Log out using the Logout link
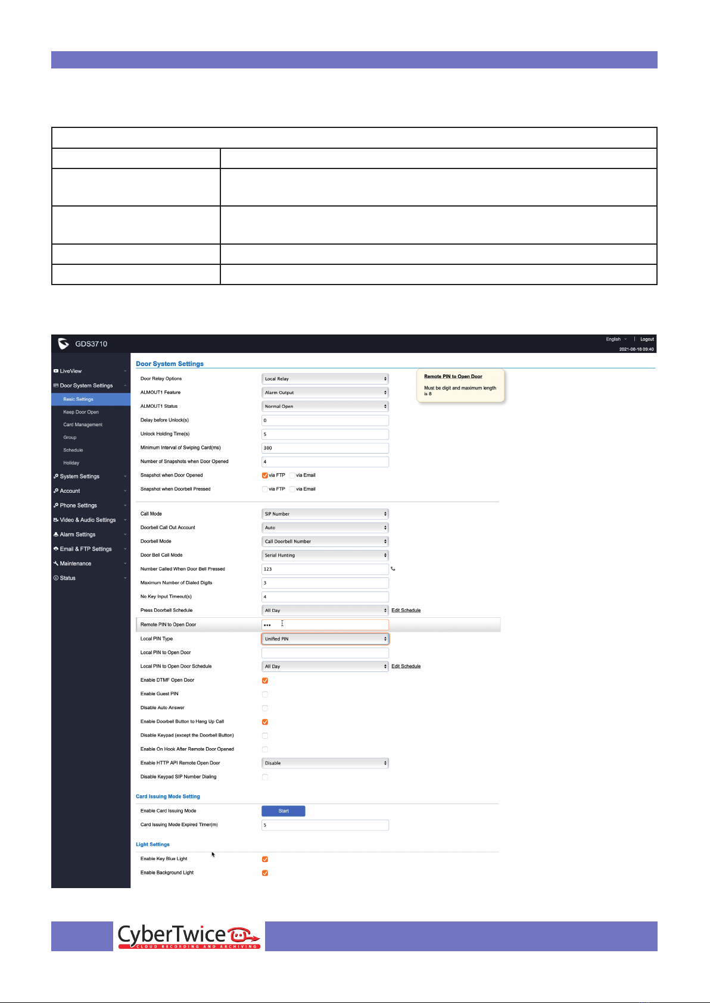Image resolution: width=710 pixels, height=1003 pixels. [x=647, y=339]
